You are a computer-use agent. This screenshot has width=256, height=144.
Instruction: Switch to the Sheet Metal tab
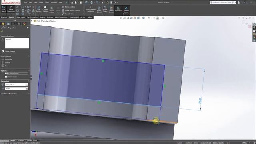[20, 17]
